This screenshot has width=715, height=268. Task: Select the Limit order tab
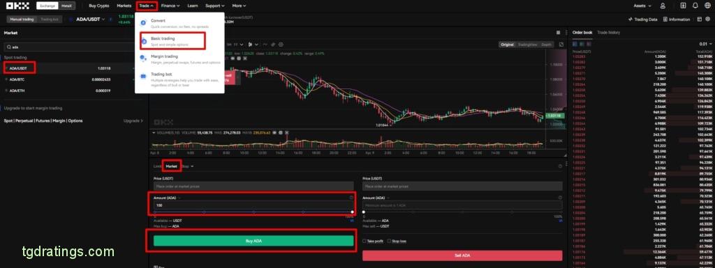tap(158, 166)
